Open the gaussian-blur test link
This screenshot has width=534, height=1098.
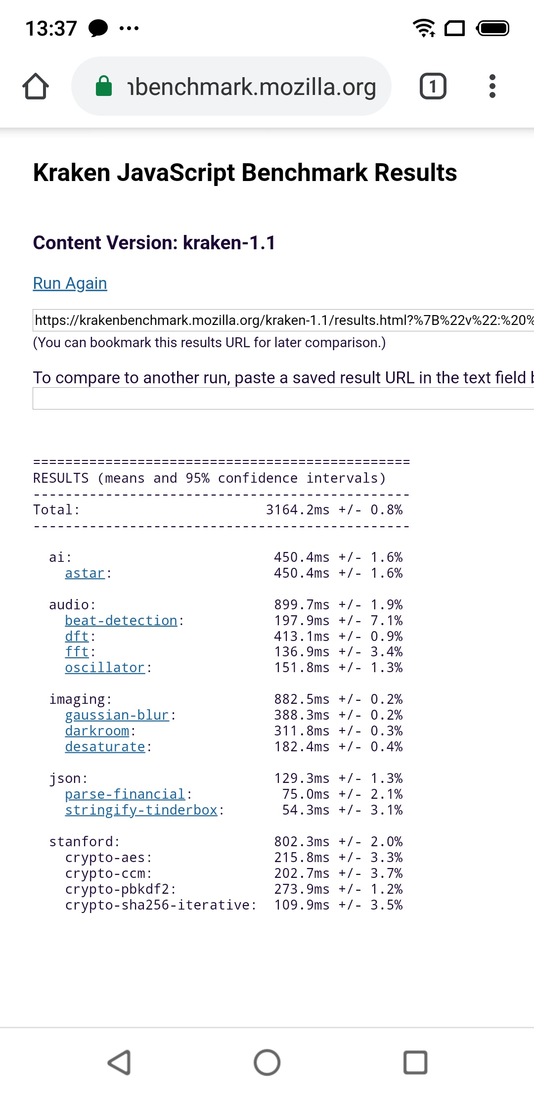[x=117, y=715]
